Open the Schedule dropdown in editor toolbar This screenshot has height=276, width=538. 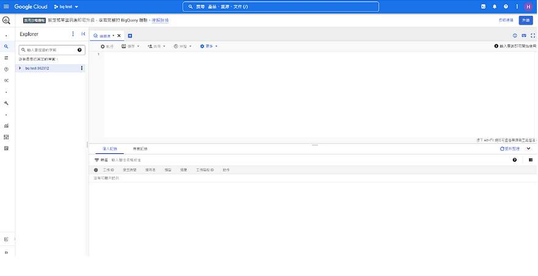183,46
